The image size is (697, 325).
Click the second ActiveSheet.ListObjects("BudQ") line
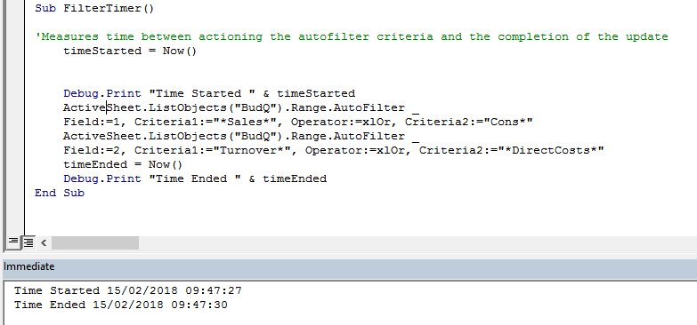(x=241, y=136)
